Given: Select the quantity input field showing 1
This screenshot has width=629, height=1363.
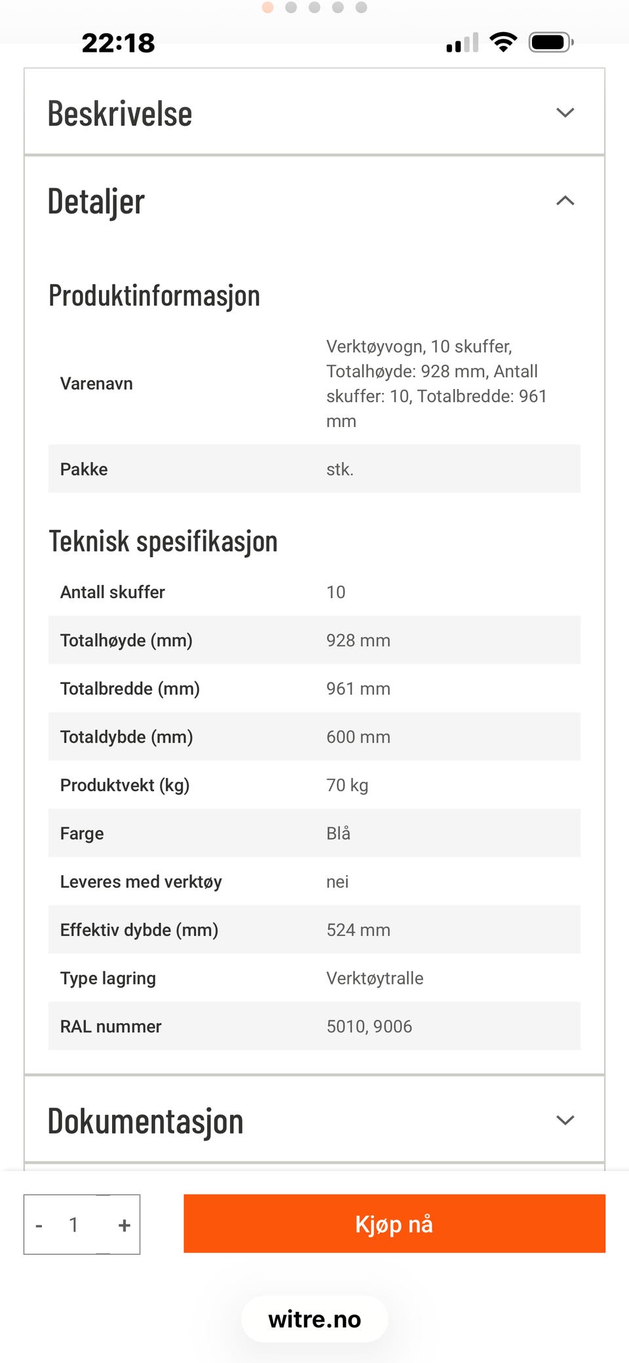Looking at the screenshot, I should (x=74, y=1225).
